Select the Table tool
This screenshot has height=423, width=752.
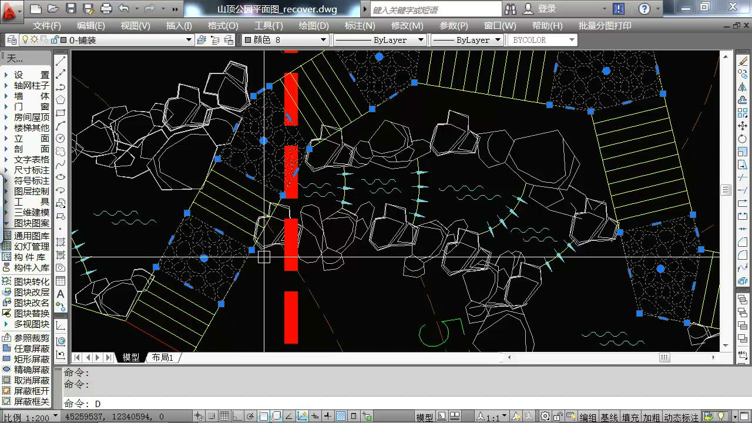pos(61,281)
